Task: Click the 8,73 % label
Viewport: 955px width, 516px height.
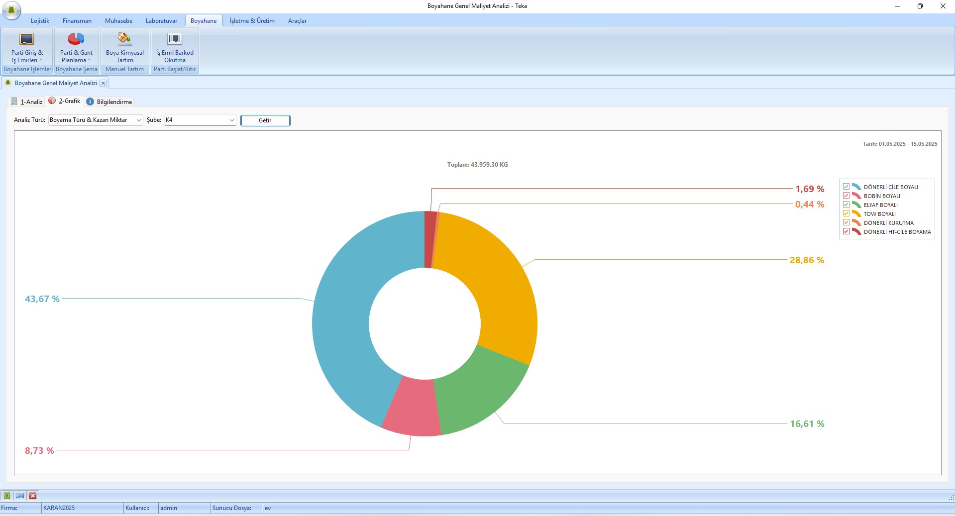Action: pos(39,450)
